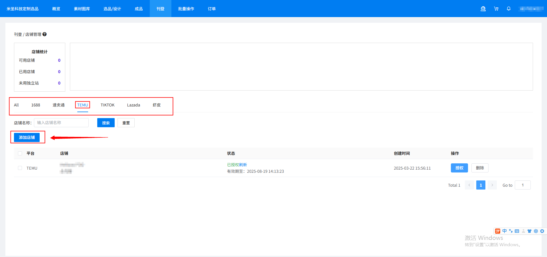
Task: Open the shopping cart
Action: (496, 9)
